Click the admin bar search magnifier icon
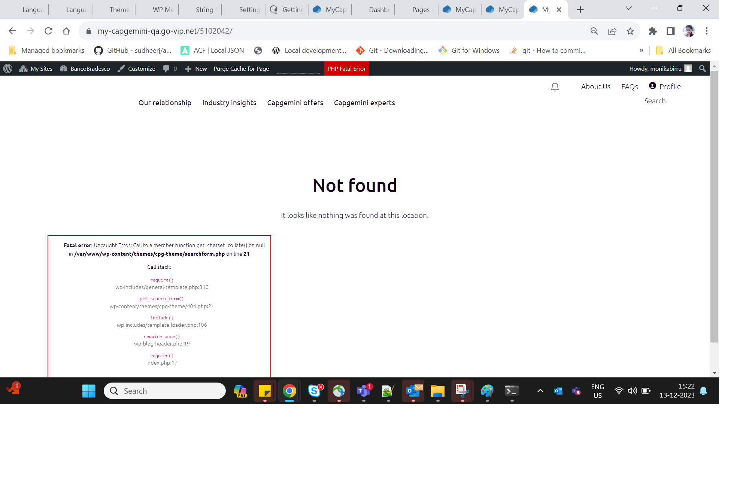 702,69
